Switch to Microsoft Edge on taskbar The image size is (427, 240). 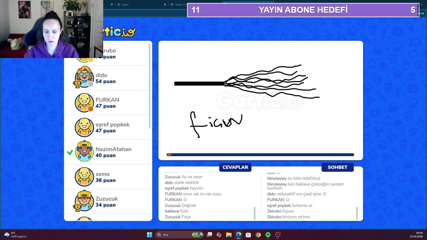click(x=239, y=235)
